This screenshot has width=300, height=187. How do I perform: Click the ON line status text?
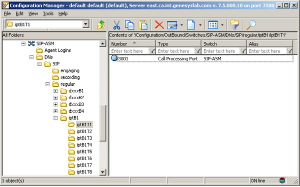click(x=257, y=181)
